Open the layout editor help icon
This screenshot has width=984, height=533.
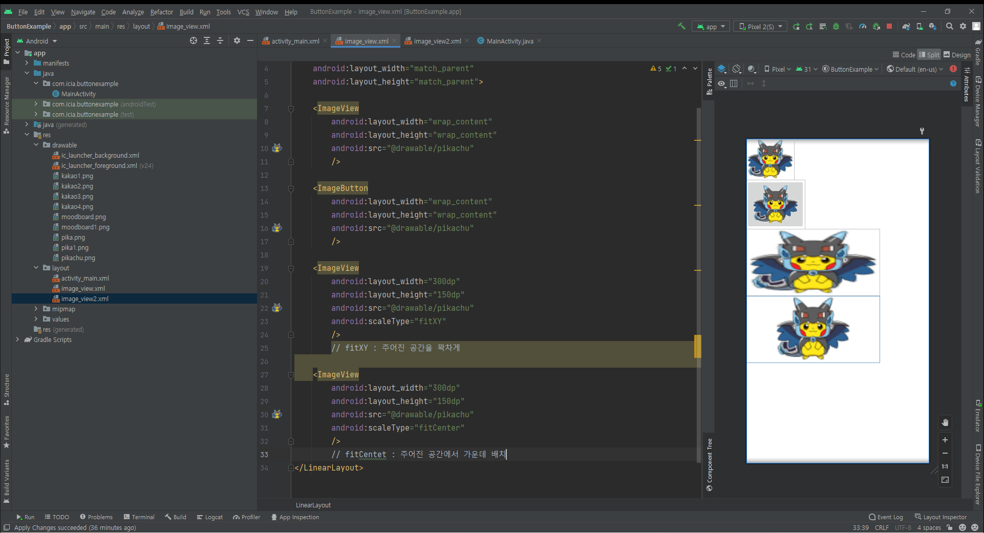pos(953,83)
